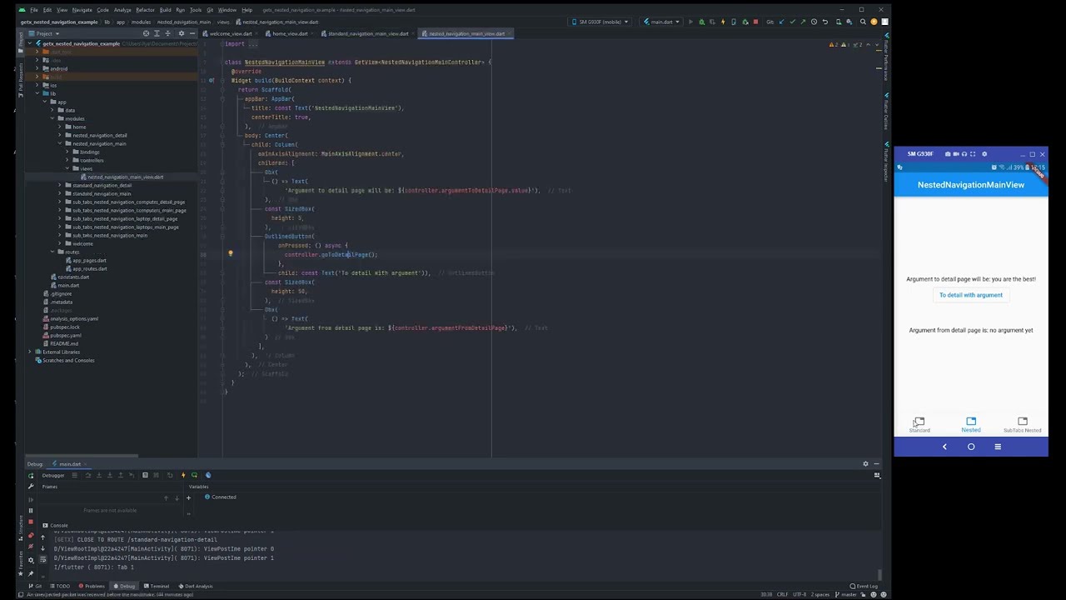Click the Collapse All icon in Project panel
Screen dimensions: 1066x600
(168, 33)
